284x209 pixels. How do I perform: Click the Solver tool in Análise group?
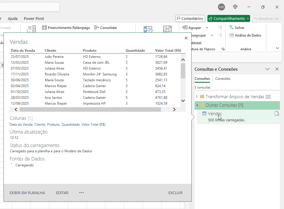tap(237, 28)
